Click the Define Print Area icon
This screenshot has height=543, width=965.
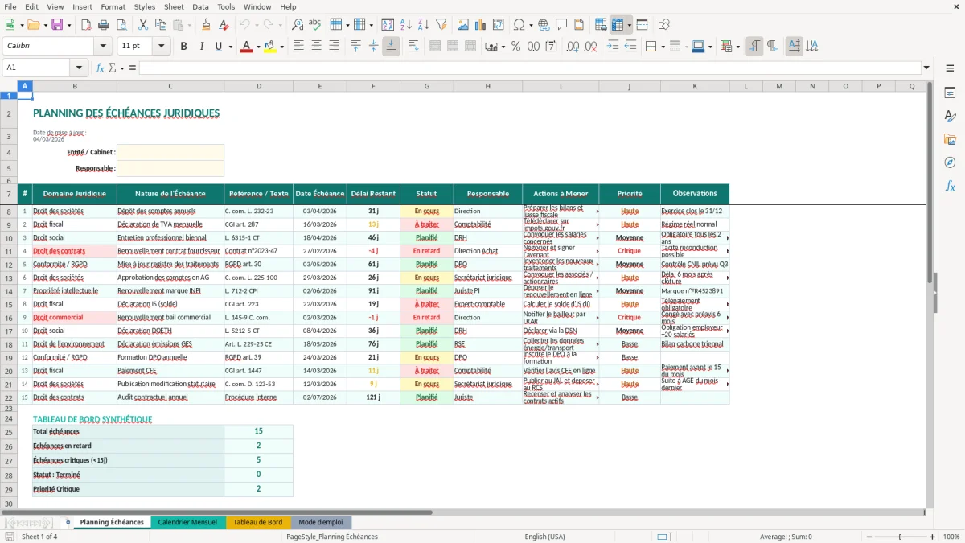[601, 25]
